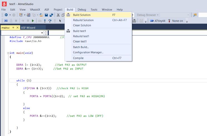Click the Copy icon in toolbar
The image size is (207, 136).
pyautogui.click(x=63, y=15)
